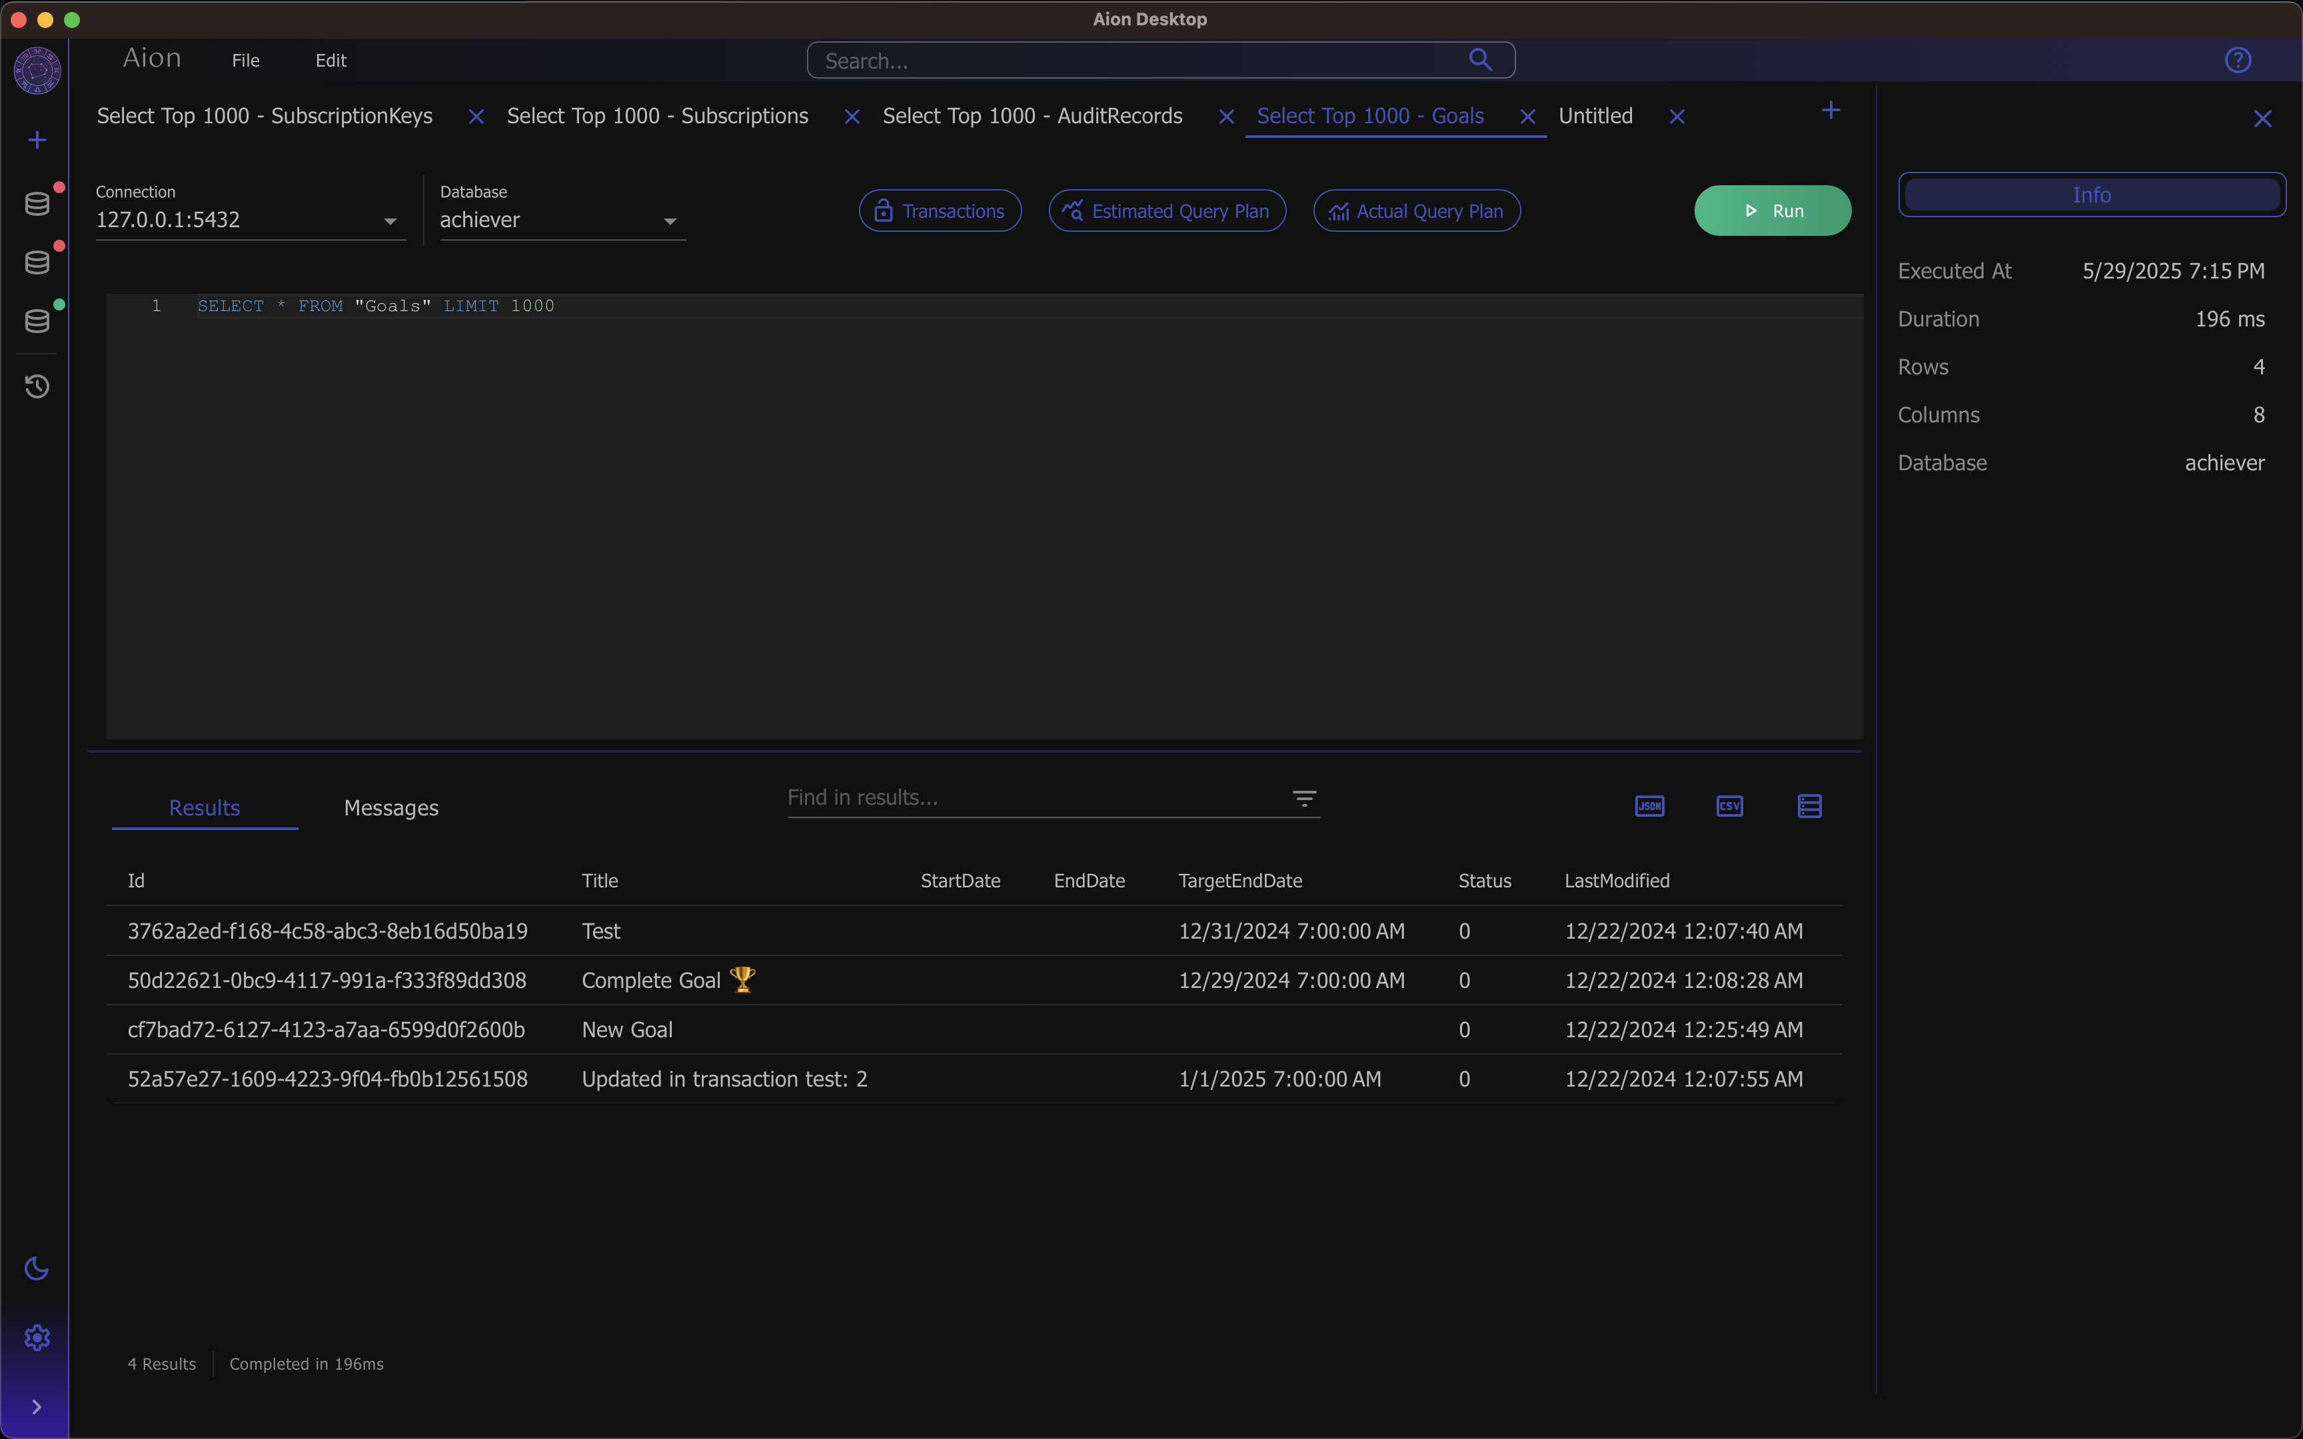Image resolution: width=2303 pixels, height=1439 pixels.
Task: Click the Title column header
Action: [600, 881]
